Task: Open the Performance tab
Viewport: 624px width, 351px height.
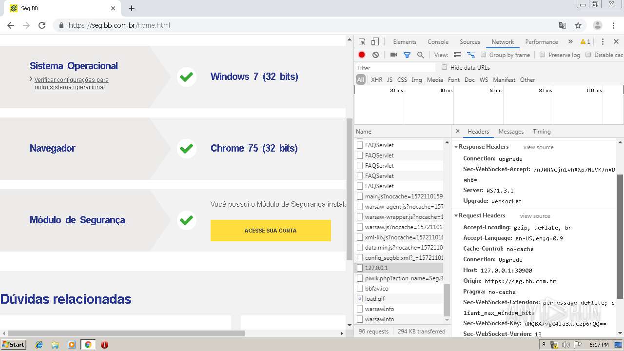Action: [x=542, y=42]
